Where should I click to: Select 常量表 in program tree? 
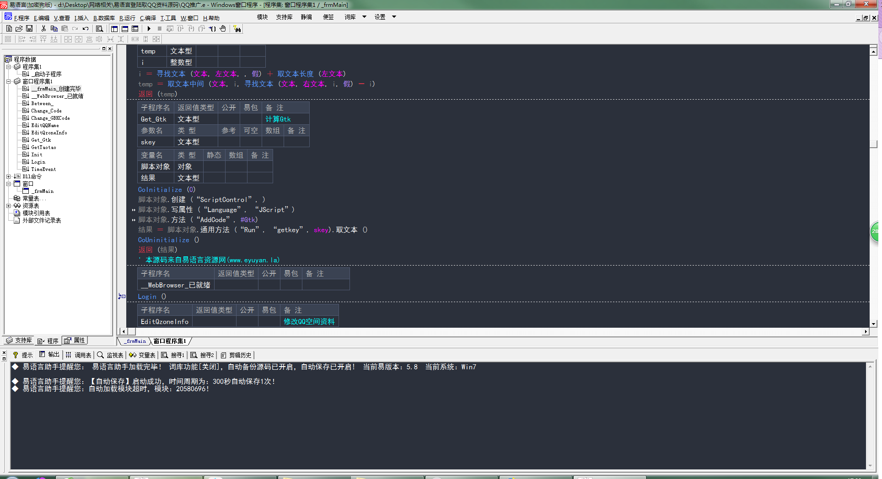coord(34,198)
